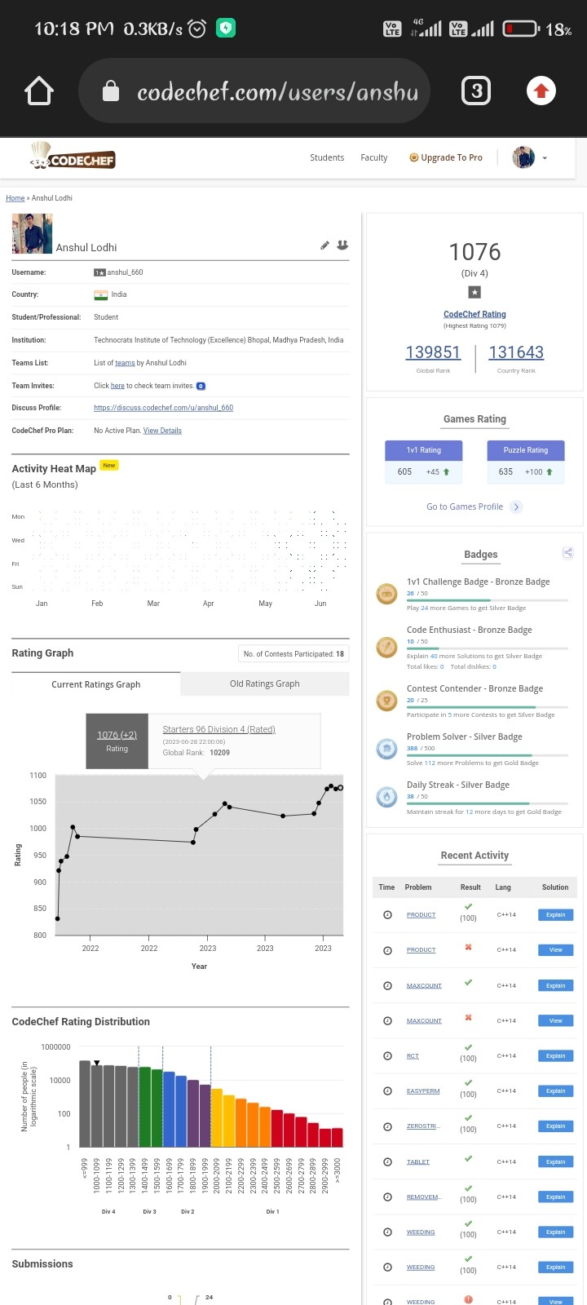
Task: Tap the browser address bar URL
Action: click(x=277, y=92)
